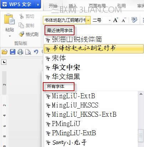The height and width of the screenshot is (147, 144).
Task: Open Print Preview icon
Action: 28,52
